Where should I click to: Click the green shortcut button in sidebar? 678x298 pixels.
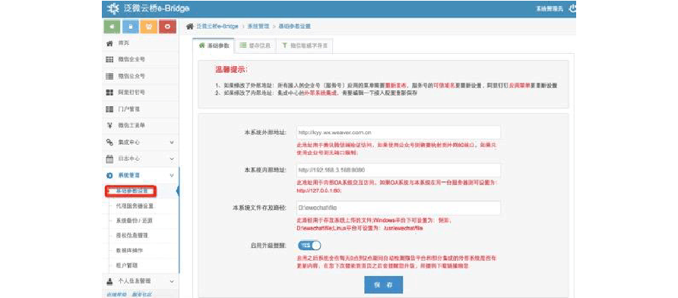click(112, 27)
